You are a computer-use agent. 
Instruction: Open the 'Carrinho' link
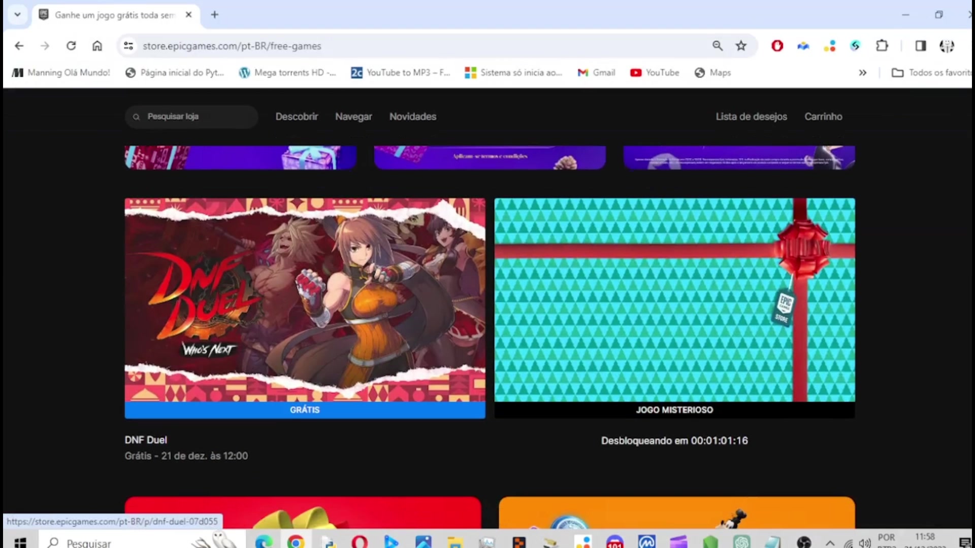point(823,116)
